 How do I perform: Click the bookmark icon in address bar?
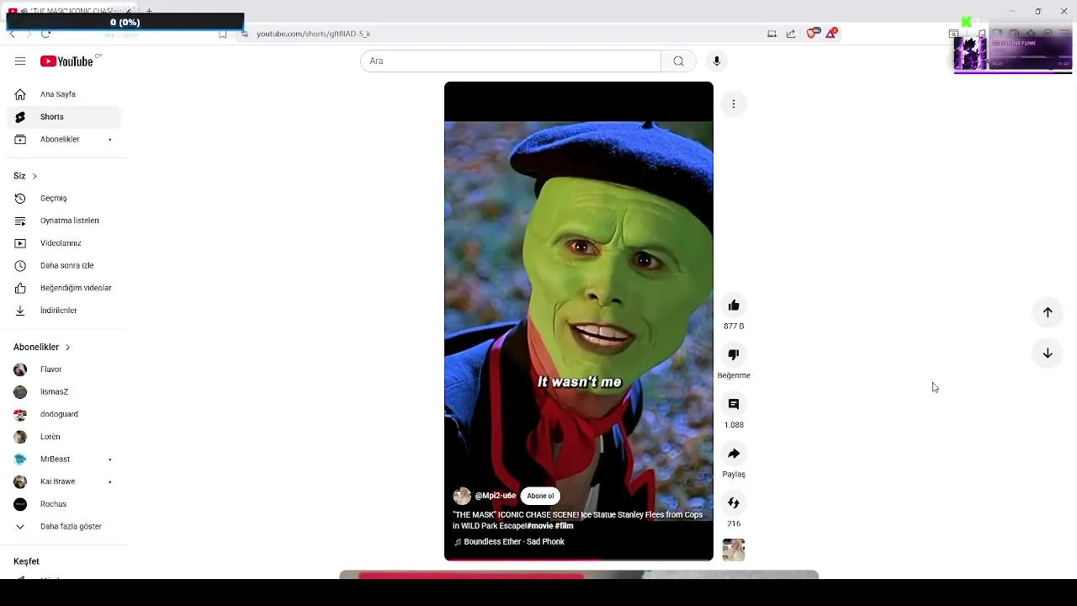[222, 34]
